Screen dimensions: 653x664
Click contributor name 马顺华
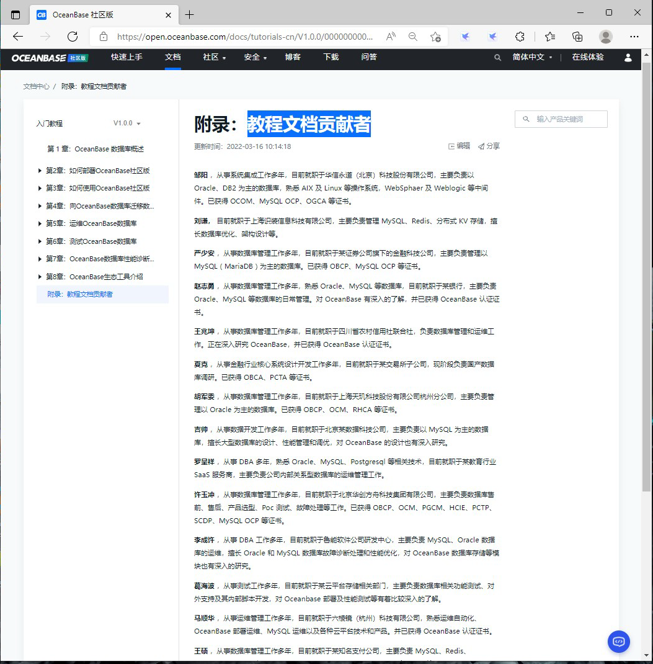205,618
